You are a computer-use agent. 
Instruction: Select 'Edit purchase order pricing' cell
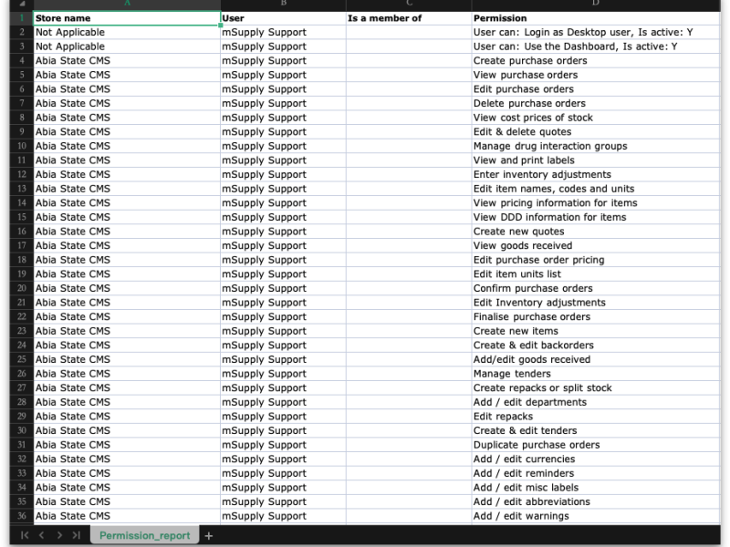click(x=596, y=260)
